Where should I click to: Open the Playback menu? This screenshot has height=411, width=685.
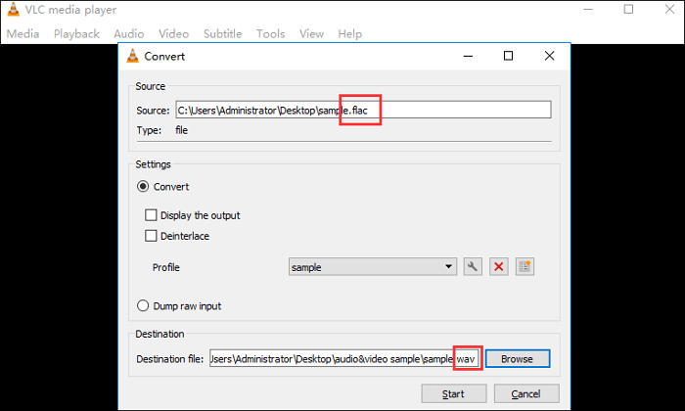[x=76, y=33]
